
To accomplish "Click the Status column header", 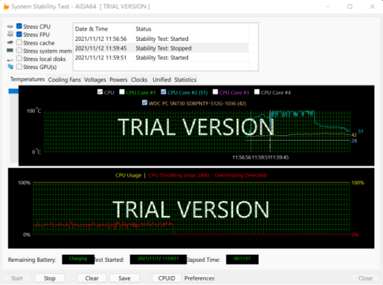I will point(191,29).
